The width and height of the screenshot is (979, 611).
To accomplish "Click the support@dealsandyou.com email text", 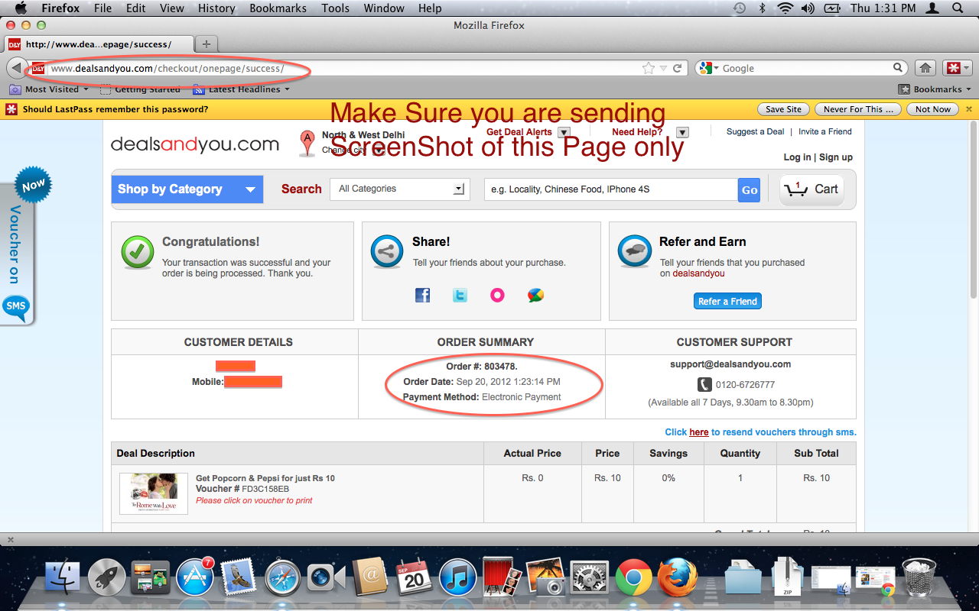I will (730, 364).
